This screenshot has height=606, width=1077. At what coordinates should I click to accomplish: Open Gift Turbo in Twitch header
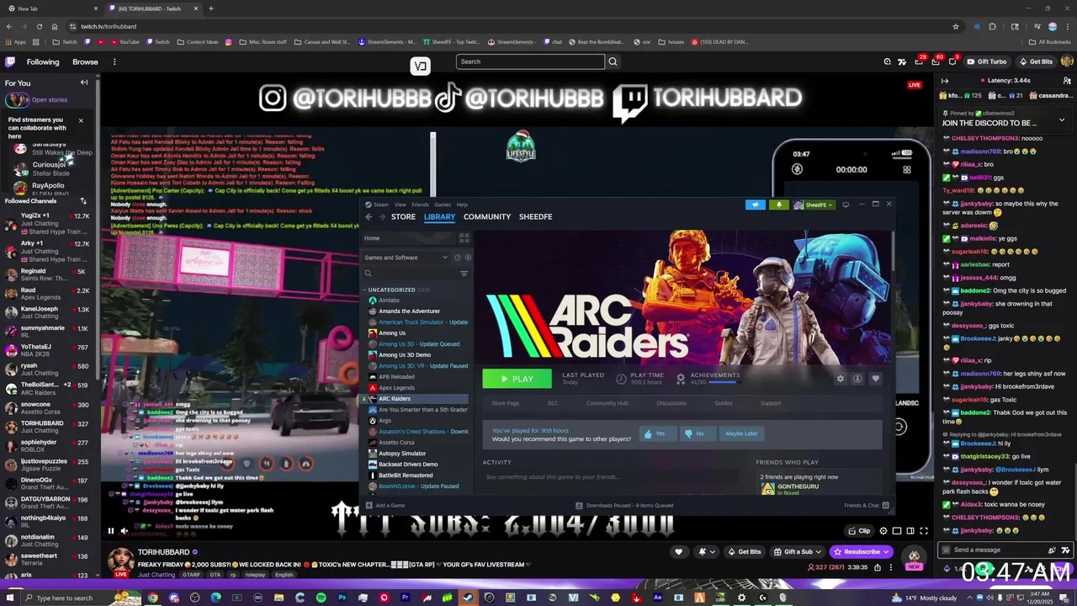tap(986, 61)
